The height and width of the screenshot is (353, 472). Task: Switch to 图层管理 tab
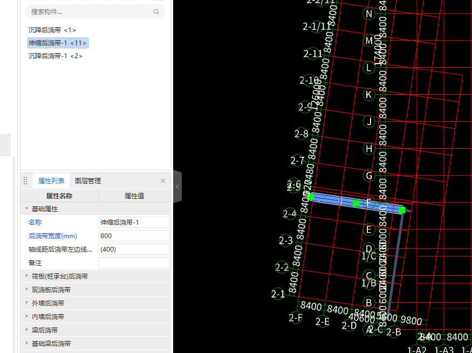pyautogui.click(x=88, y=181)
